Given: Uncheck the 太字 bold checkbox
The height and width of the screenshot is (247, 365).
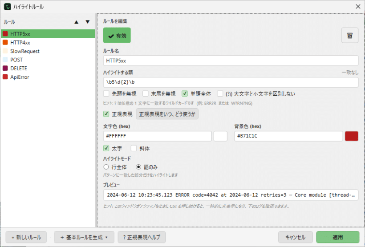Looking at the screenshot, I should [106, 148].
